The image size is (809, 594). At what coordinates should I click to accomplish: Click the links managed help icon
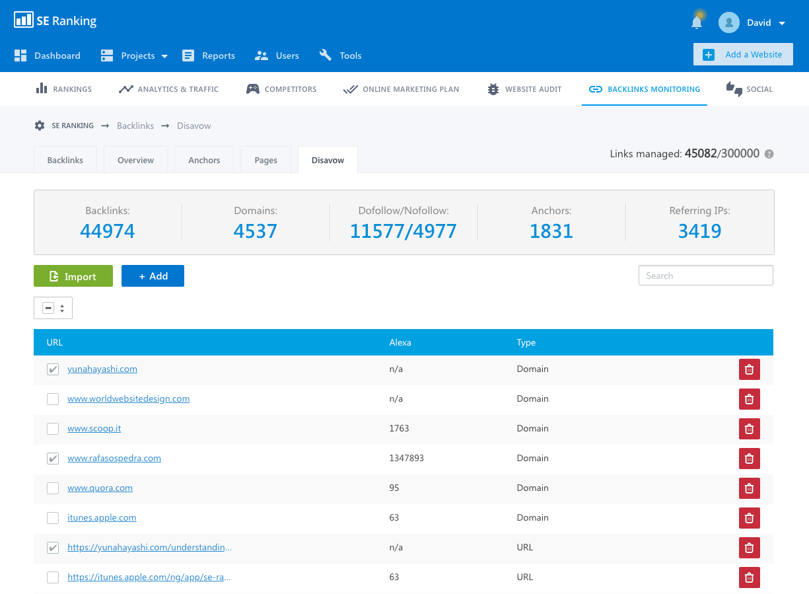click(x=769, y=154)
